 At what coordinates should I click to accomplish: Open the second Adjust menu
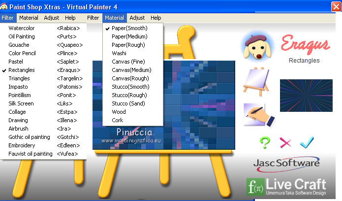click(x=137, y=18)
